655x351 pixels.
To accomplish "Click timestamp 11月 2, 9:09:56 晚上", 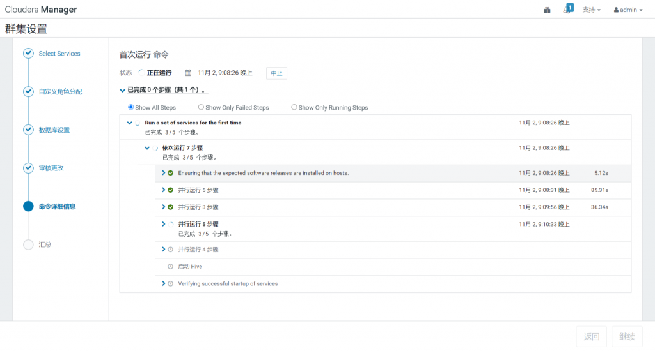I will click(x=544, y=207).
